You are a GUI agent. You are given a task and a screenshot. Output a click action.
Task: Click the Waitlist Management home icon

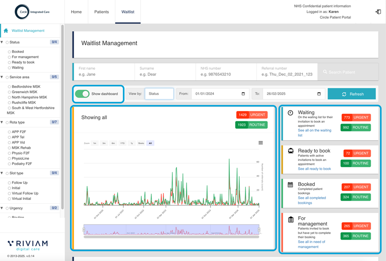coord(6,31)
